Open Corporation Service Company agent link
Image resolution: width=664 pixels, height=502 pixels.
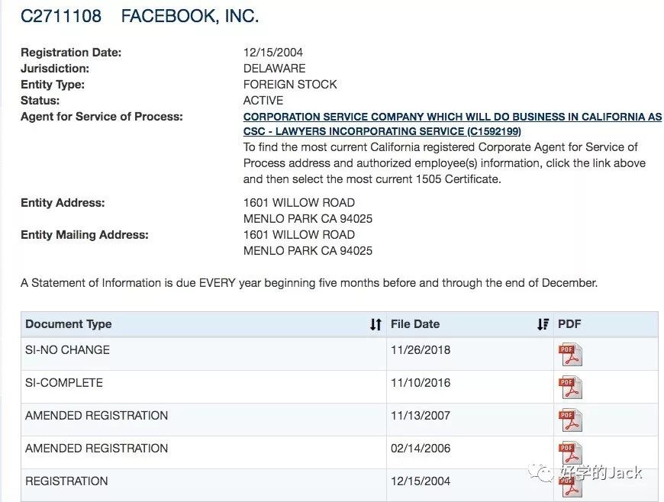(x=452, y=117)
